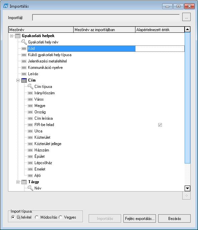The image size is (198, 230).
Task: Click the Mezőnév az importfájlban column header
Action: [104, 30]
